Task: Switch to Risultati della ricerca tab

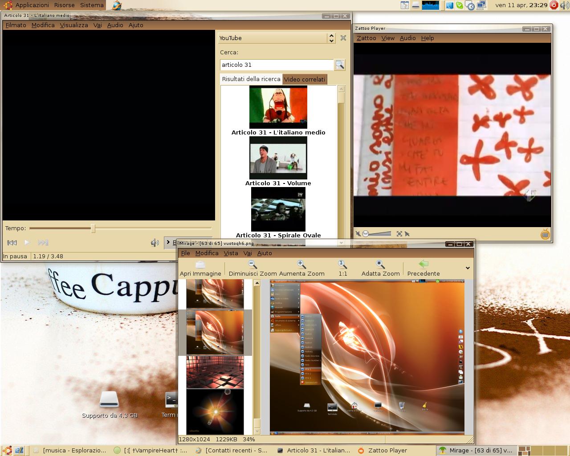Action: pos(251,79)
